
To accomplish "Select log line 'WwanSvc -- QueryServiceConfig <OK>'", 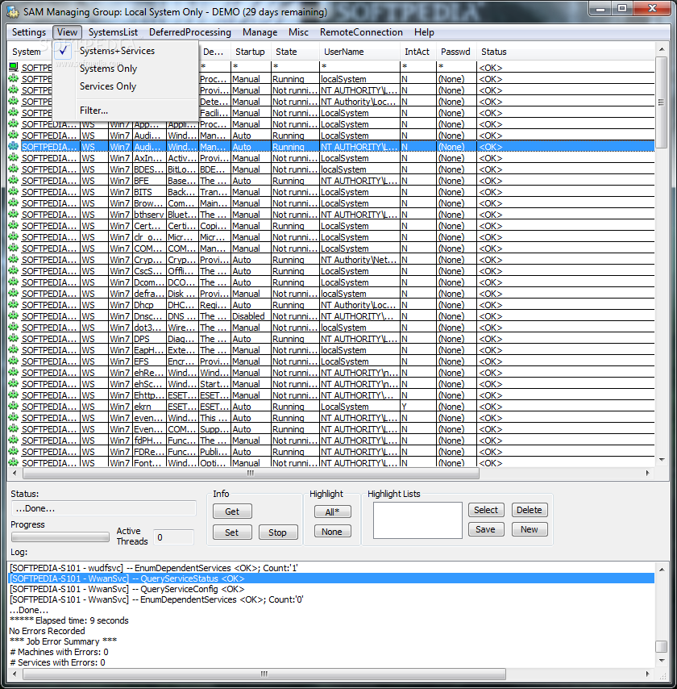I will pyautogui.click(x=331, y=589).
